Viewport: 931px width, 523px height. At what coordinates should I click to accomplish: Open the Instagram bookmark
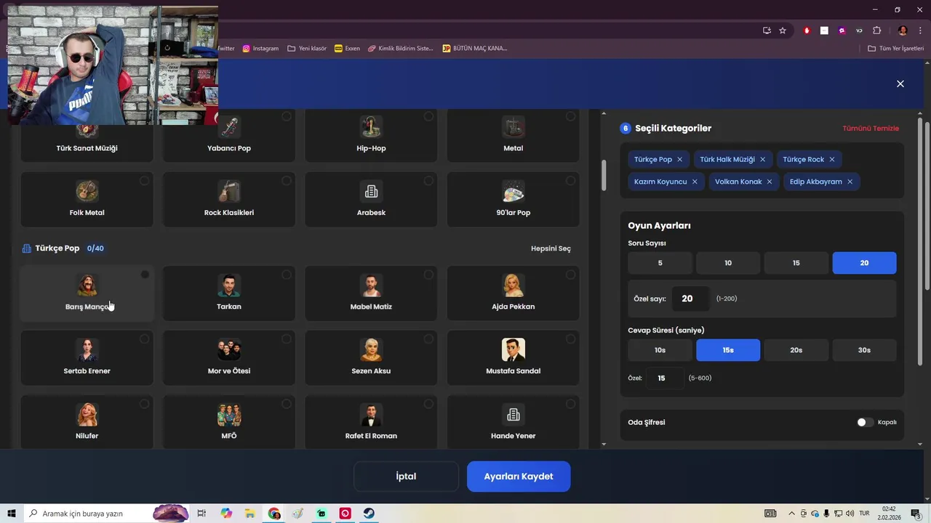[x=260, y=49]
